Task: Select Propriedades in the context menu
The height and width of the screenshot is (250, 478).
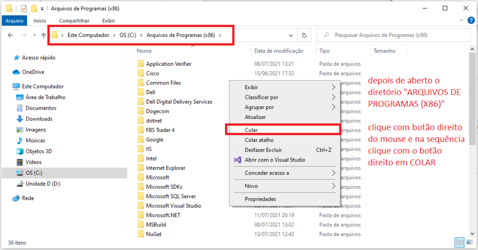Action: coord(260,199)
